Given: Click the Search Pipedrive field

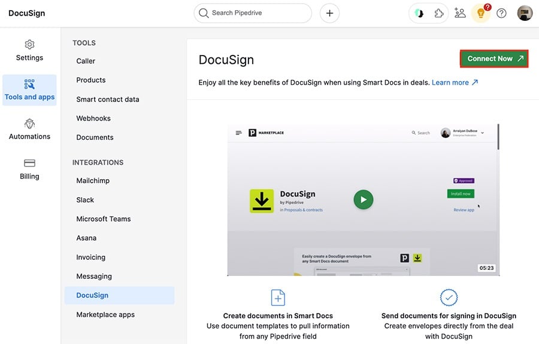Looking at the screenshot, I should pyautogui.click(x=252, y=13).
